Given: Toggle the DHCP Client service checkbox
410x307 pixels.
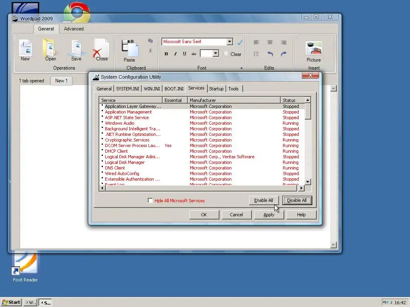Looking at the screenshot, I should 102,150.
